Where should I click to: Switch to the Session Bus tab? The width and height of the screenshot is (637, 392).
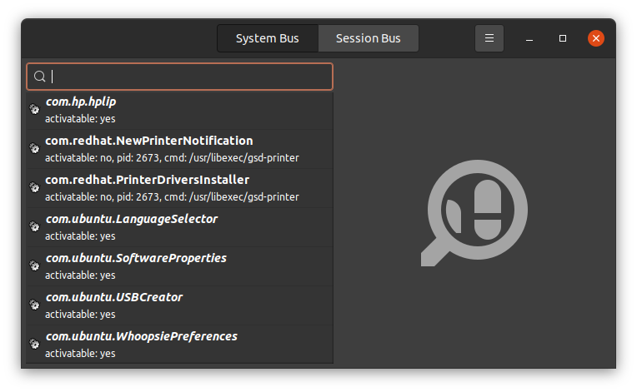(368, 38)
